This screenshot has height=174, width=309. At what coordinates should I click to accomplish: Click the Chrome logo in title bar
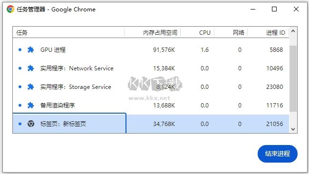[10, 9]
